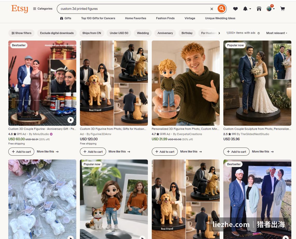Click the Etsy logo
296x239 pixels.
point(20,9)
